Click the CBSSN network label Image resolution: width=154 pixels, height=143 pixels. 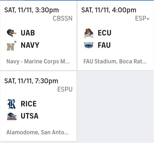[63, 18]
